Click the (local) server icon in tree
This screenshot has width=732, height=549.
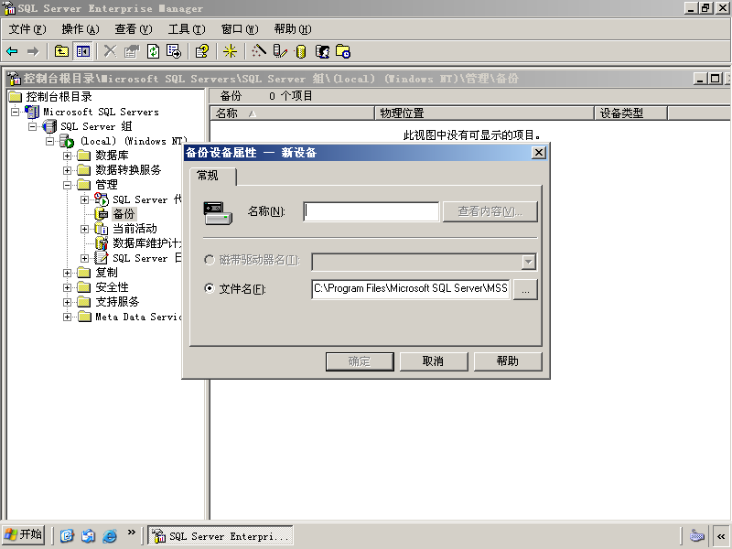67,141
